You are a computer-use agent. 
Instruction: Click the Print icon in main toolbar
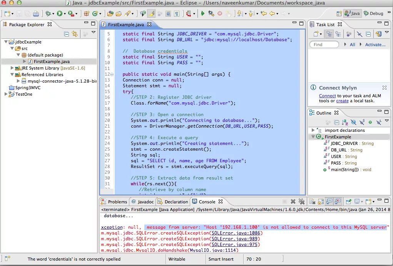pos(36,13)
